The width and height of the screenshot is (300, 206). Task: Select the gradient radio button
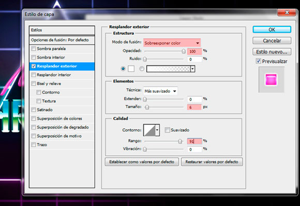(x=142, y=68)
